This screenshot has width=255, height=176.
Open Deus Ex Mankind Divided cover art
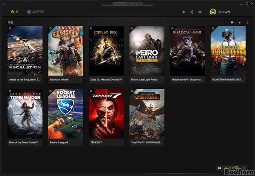pyautogui.click(x=106, y=51)
